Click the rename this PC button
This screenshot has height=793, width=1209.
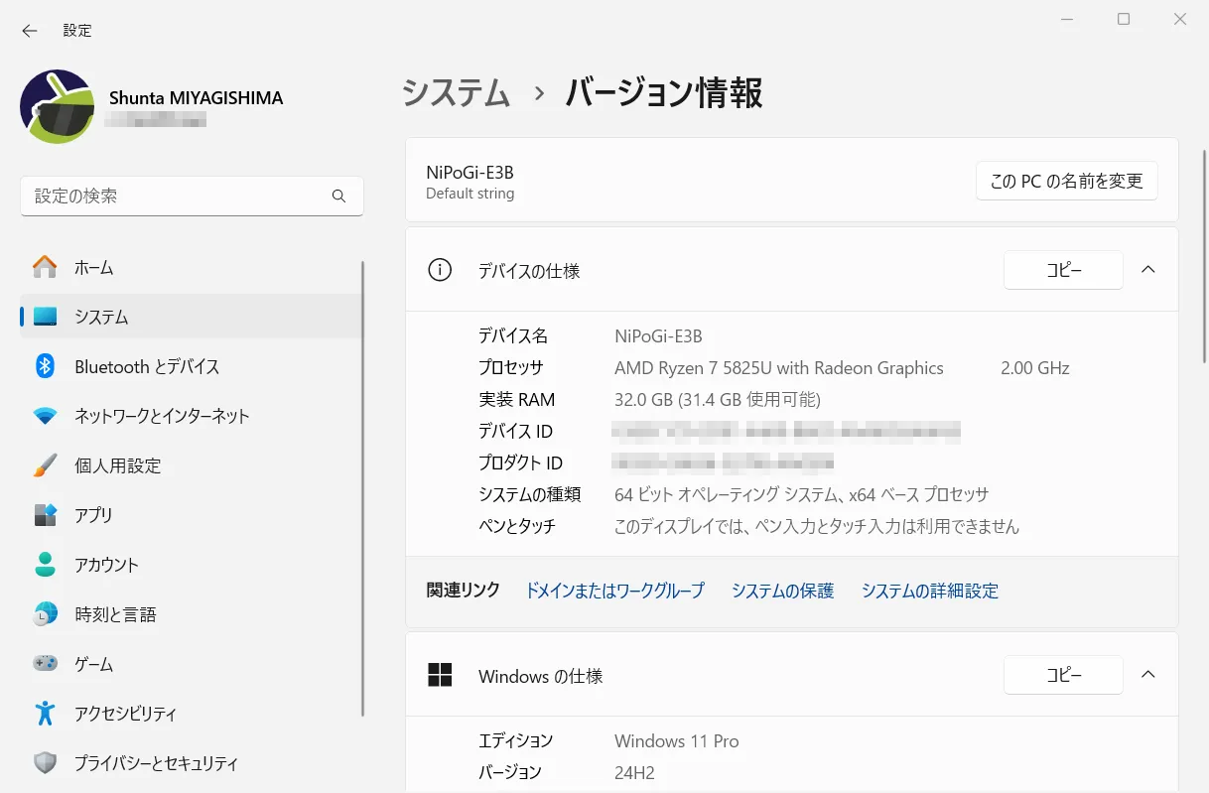point(1066,181)
